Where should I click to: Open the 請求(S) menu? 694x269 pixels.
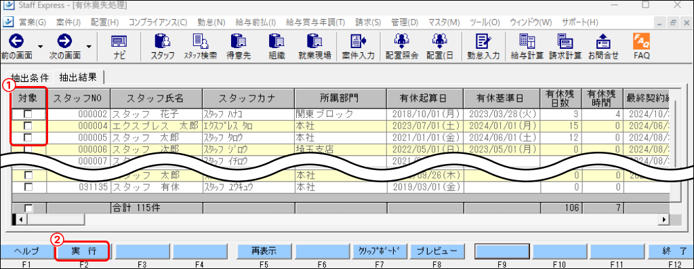(x=368, y=22)
